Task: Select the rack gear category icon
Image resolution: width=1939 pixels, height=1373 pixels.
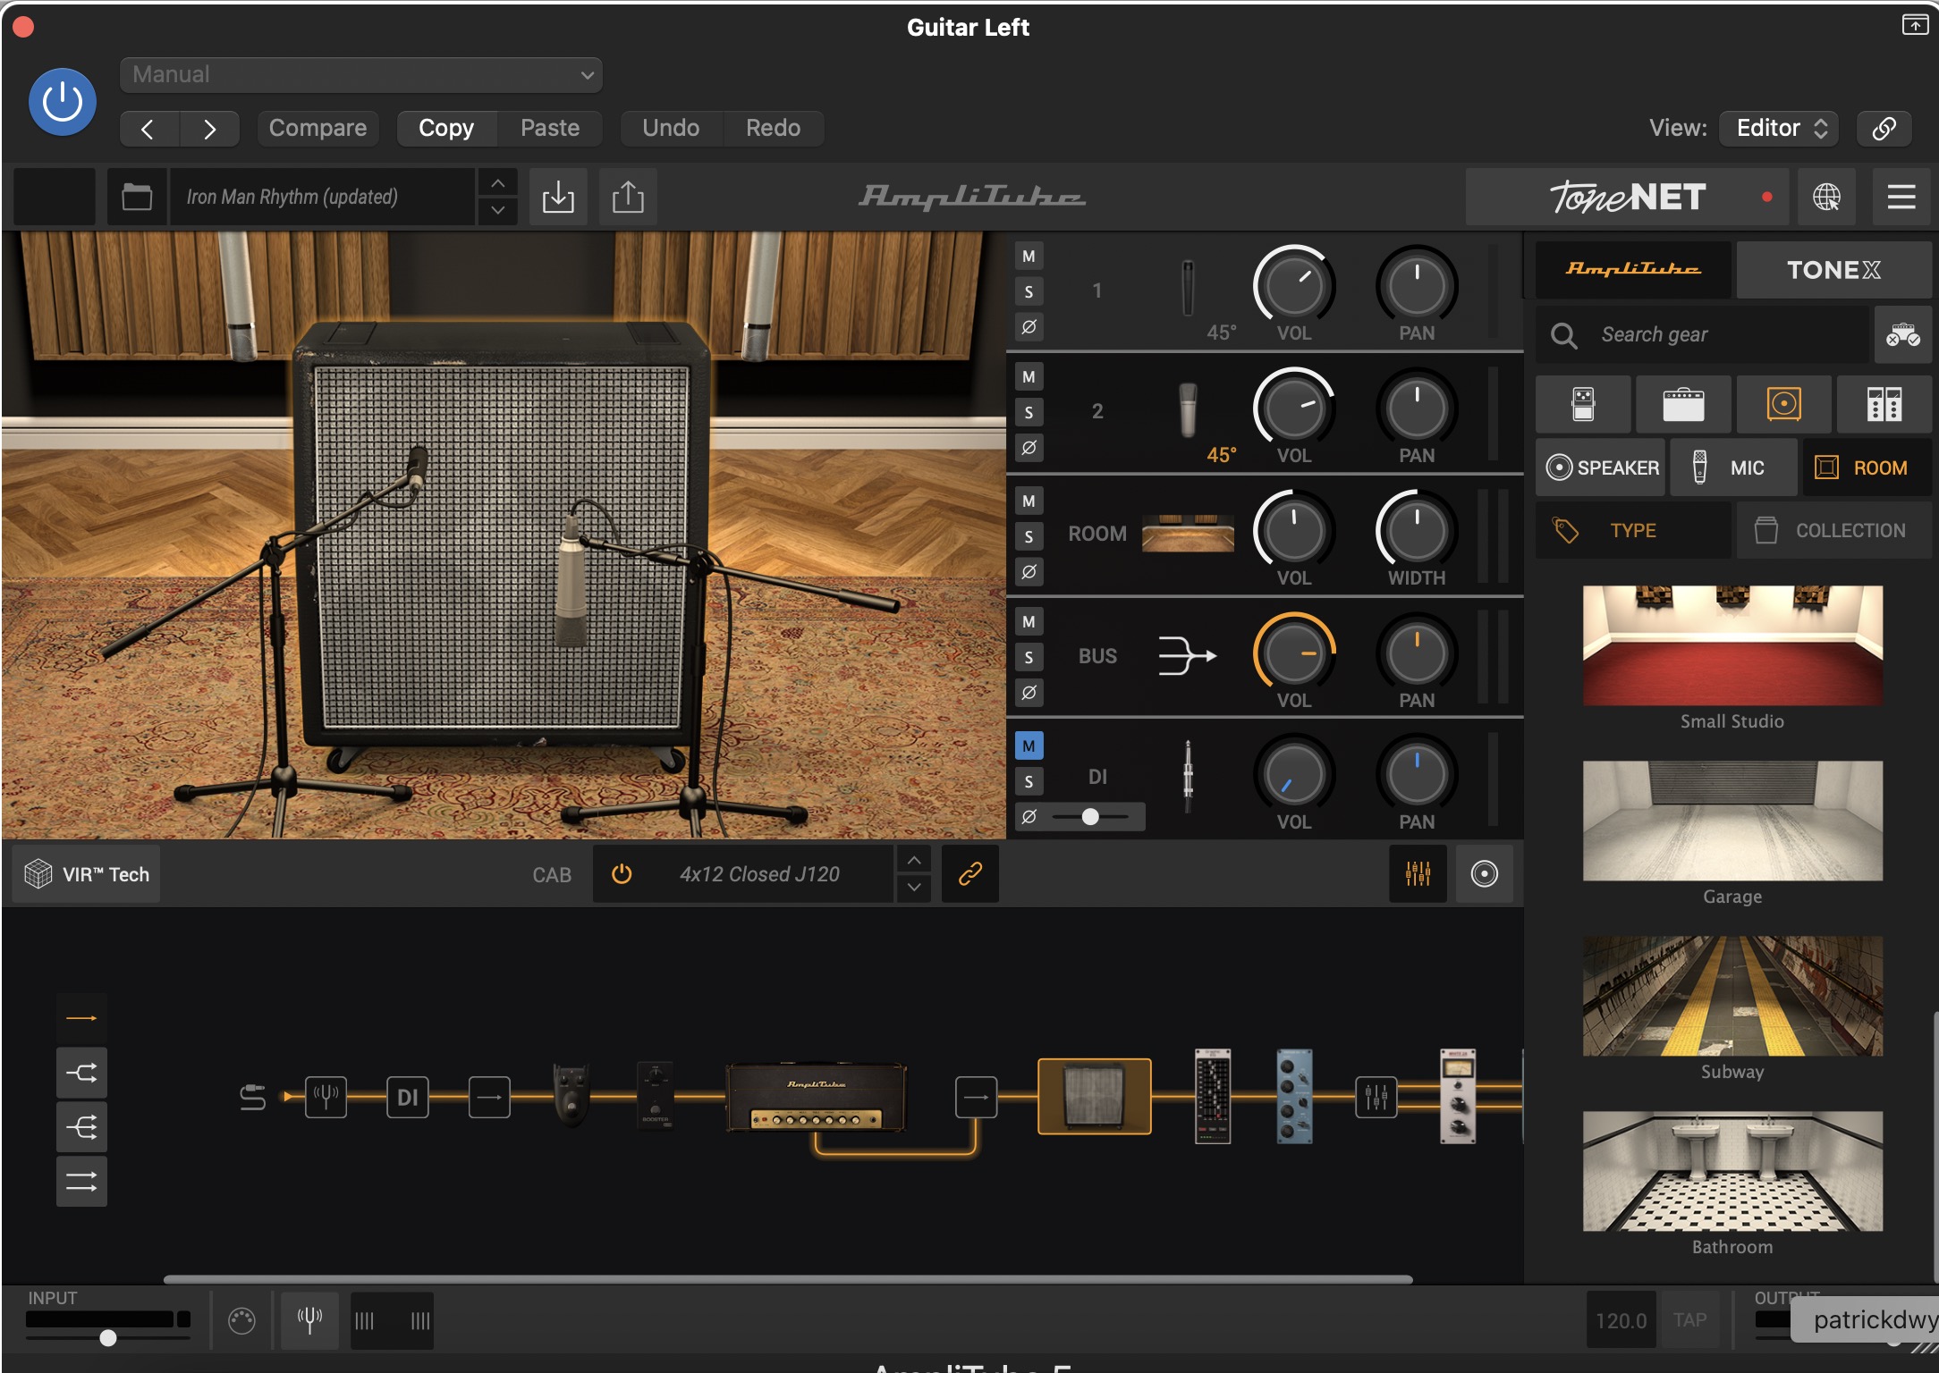Action: 1884,404
